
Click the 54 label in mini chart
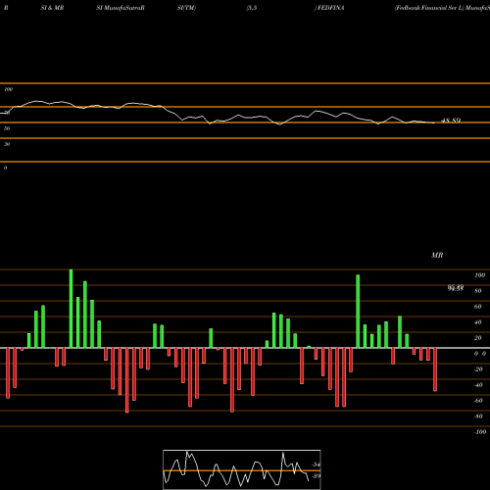click(316, 465)
